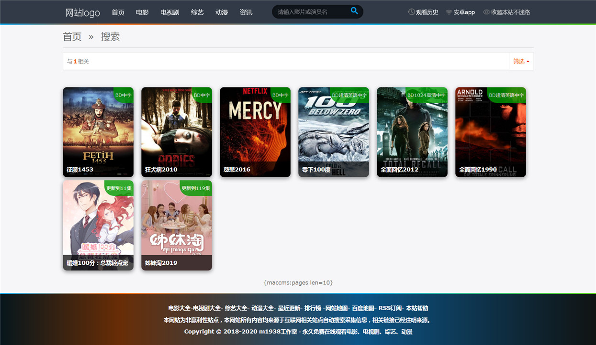
Task: Open the 全面回忆2012 movie poster
Action: 412,132
